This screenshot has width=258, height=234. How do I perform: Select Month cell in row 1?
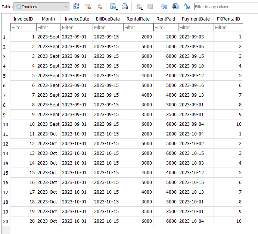click(49, 37)
